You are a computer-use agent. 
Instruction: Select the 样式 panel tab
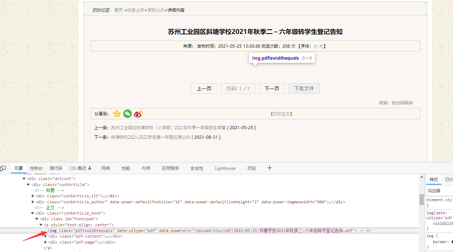pyautogui.click(x=433, y=180)
